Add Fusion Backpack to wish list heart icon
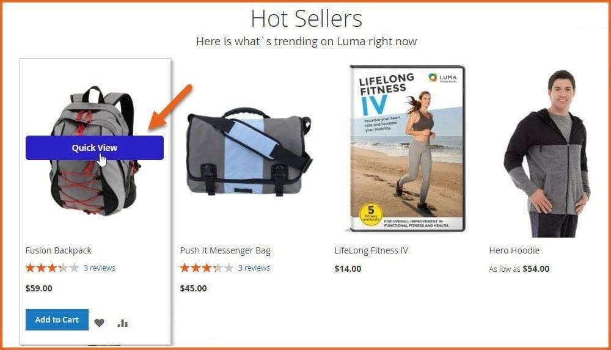 100,323
